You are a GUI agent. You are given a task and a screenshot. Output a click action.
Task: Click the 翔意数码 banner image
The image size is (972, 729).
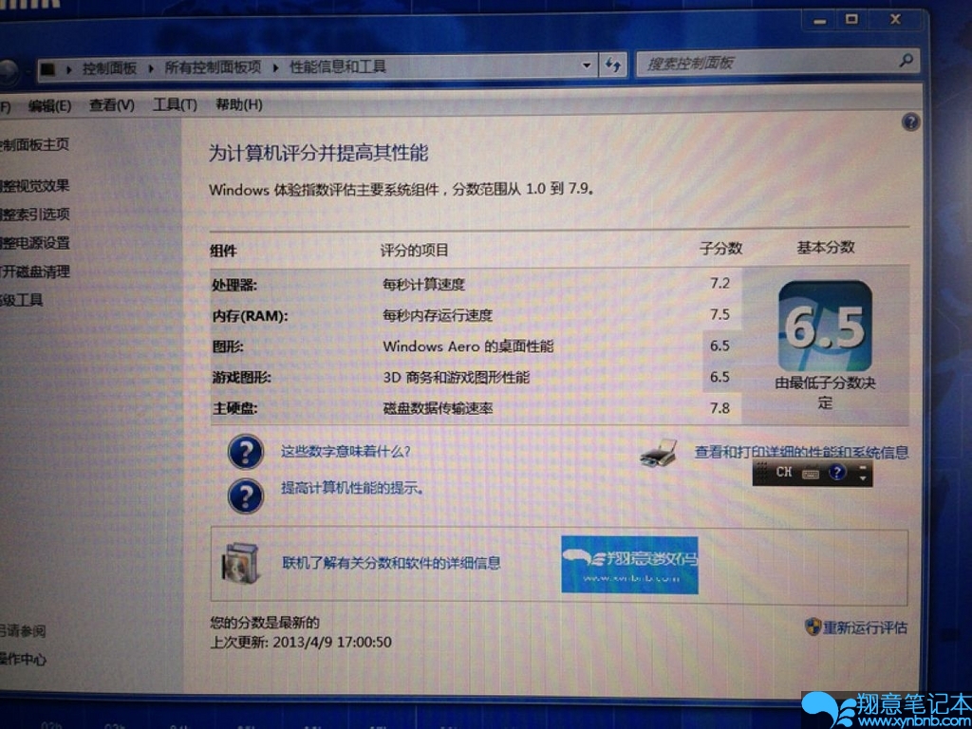[629, 565]
